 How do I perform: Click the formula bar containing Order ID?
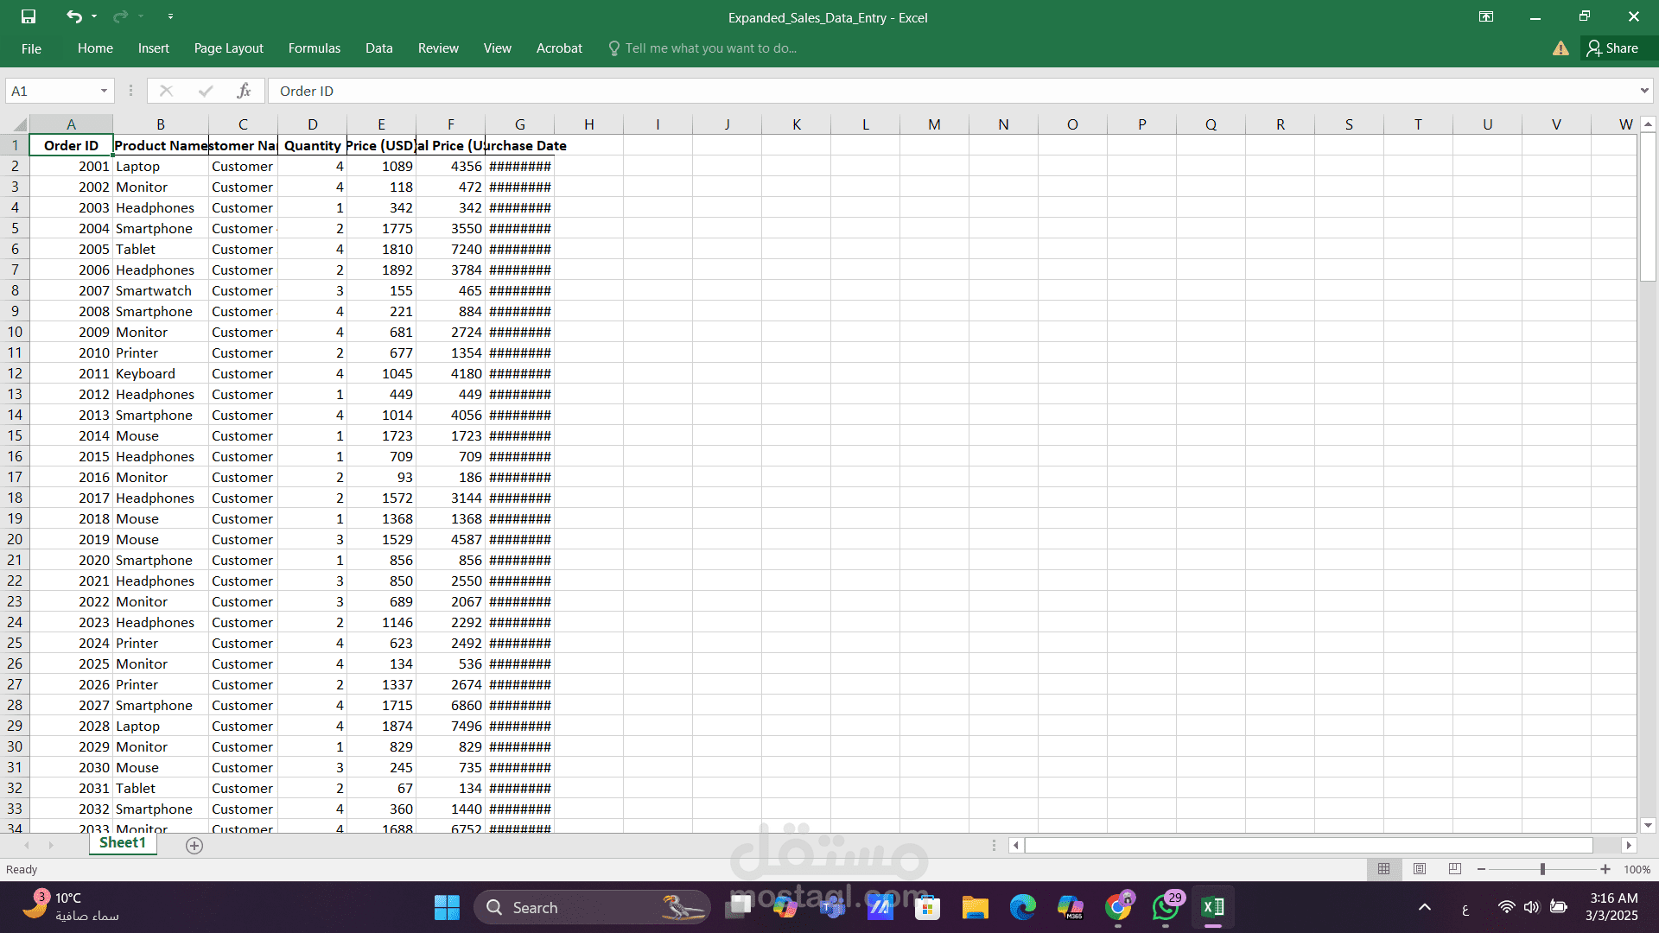pyautogui.click(x=950, y=91)
